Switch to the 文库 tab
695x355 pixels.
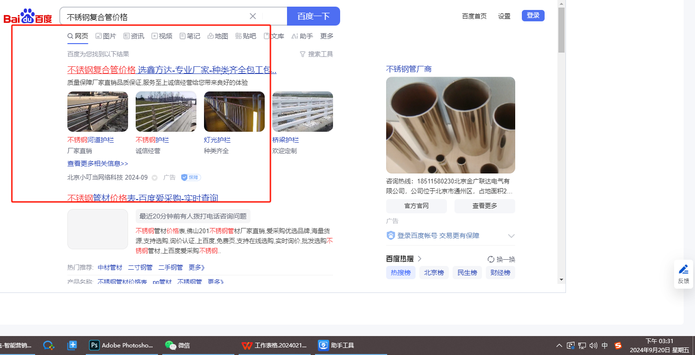274,36
